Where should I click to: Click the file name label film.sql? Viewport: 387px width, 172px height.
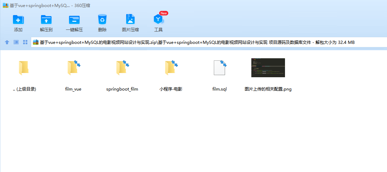(220, 89)
